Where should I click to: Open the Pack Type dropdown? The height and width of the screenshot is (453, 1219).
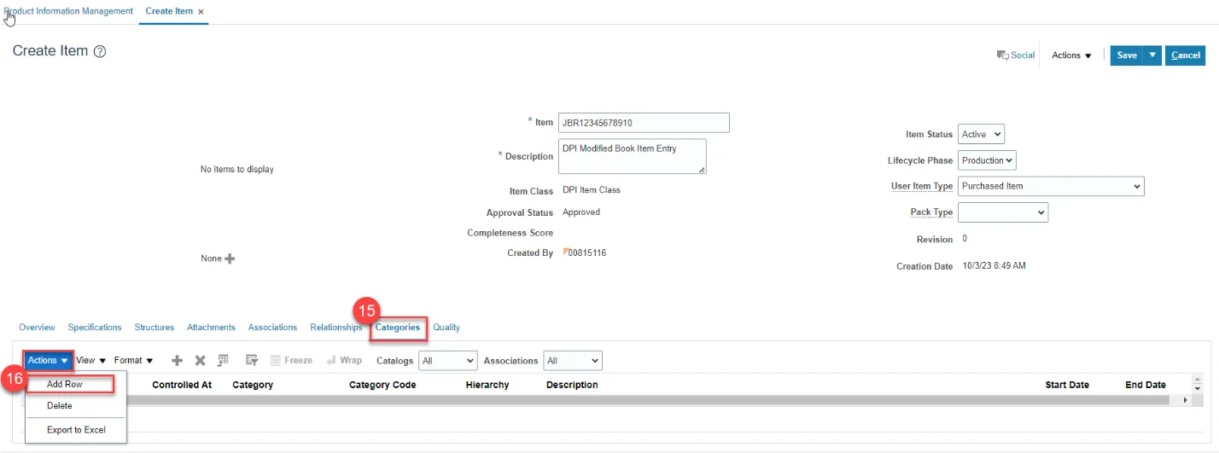click(x=1003, y=212)
